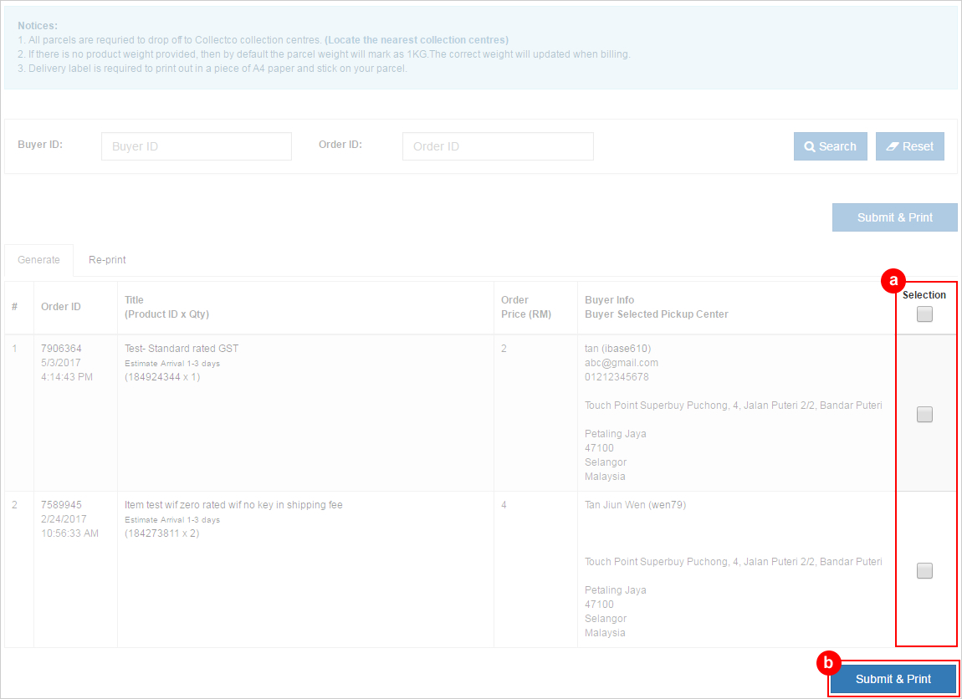
Task: Focus the Order ID input field
Action: tap(498, 146)
